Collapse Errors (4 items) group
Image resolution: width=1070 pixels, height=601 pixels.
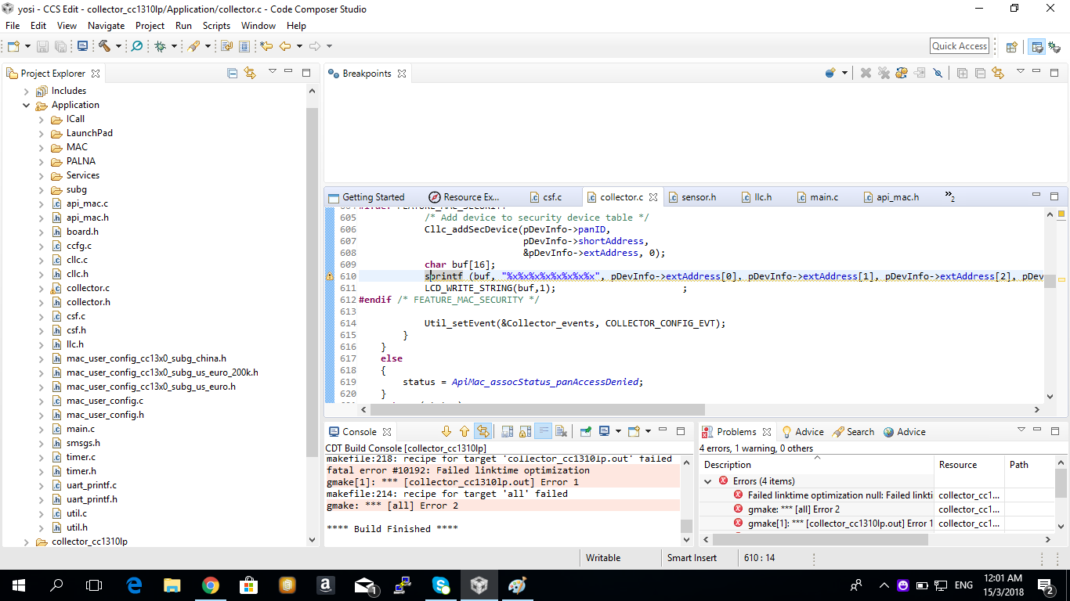pos(709,481)
